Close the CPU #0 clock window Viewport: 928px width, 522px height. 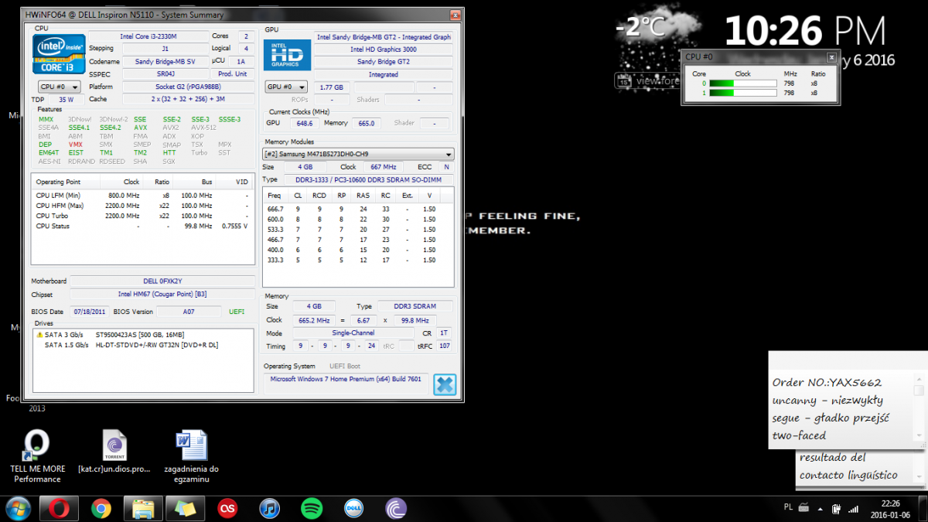point(831,56)
